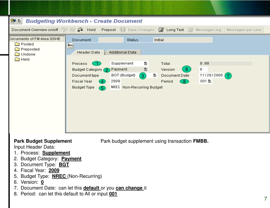Screen dimensions: 270x208
Task: Click the Fiscal Year field 2009
Action: 115,81
